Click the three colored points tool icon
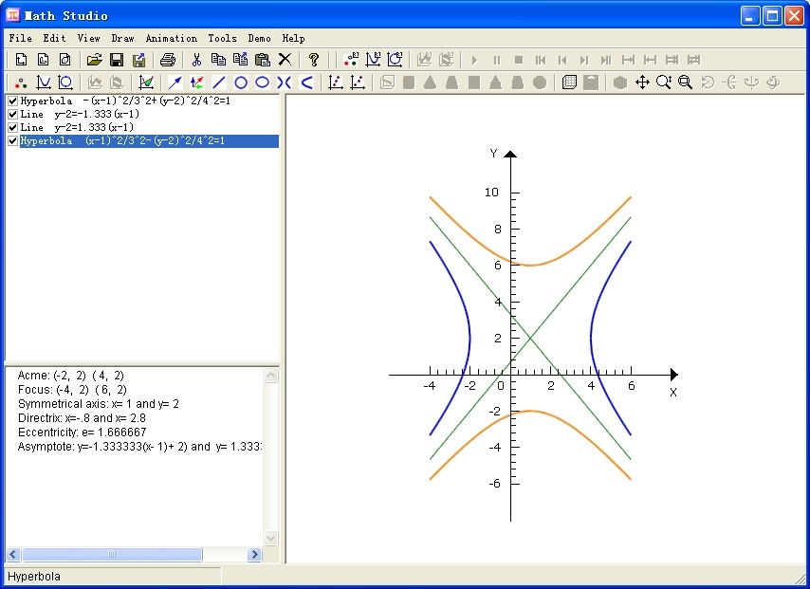 (21, 83)
